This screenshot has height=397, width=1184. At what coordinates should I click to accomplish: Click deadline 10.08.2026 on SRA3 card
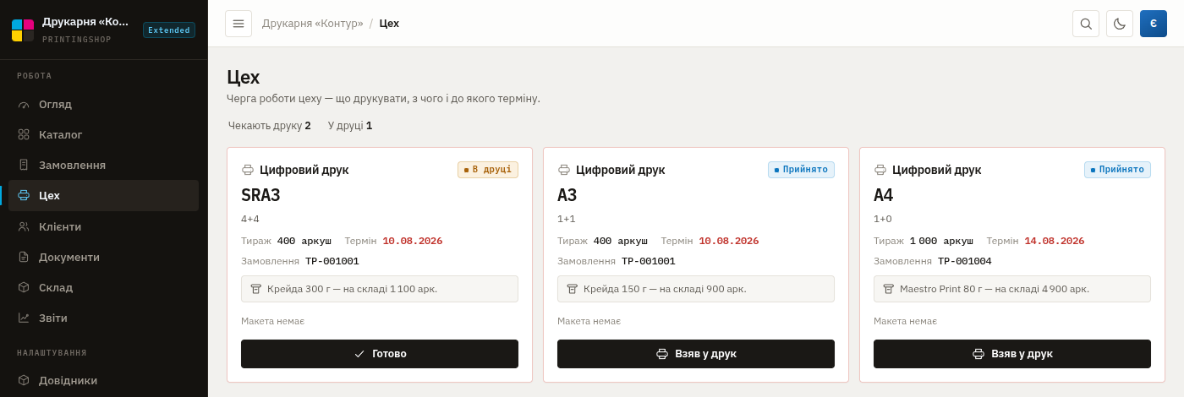413,242
